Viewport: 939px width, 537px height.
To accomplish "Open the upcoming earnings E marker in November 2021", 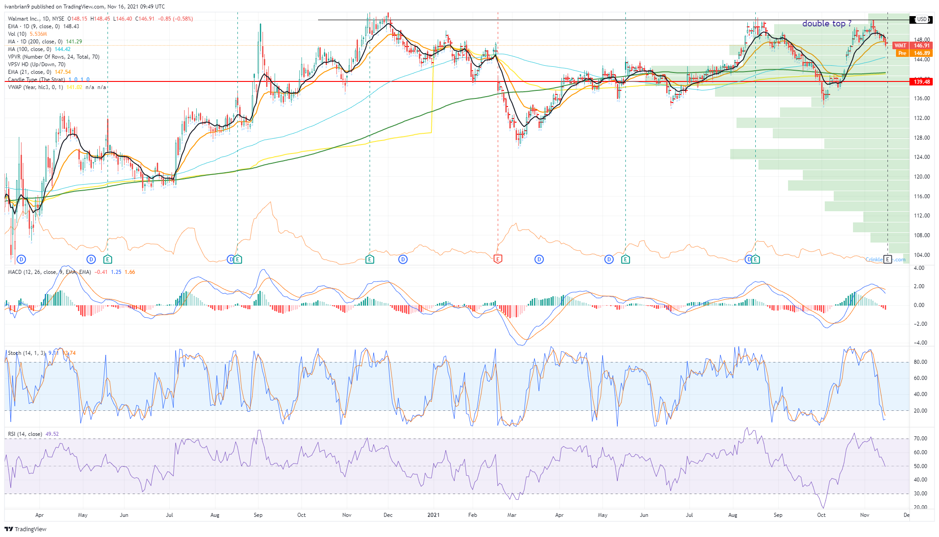I will pyautogui.click(x=887, y=260).
